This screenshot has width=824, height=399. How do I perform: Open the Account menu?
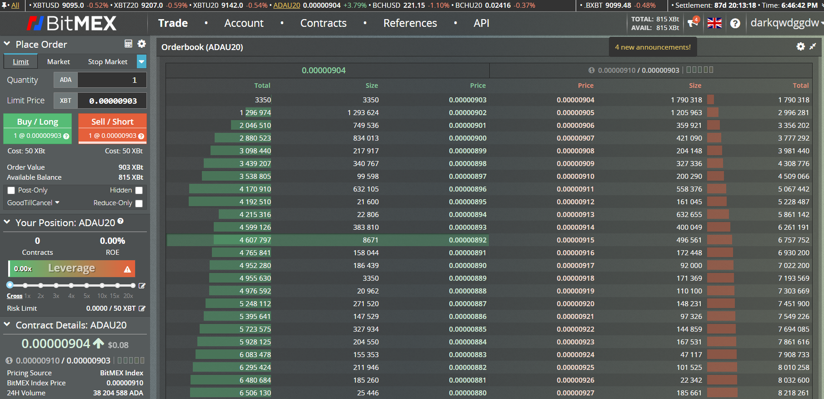pos(244,23)
